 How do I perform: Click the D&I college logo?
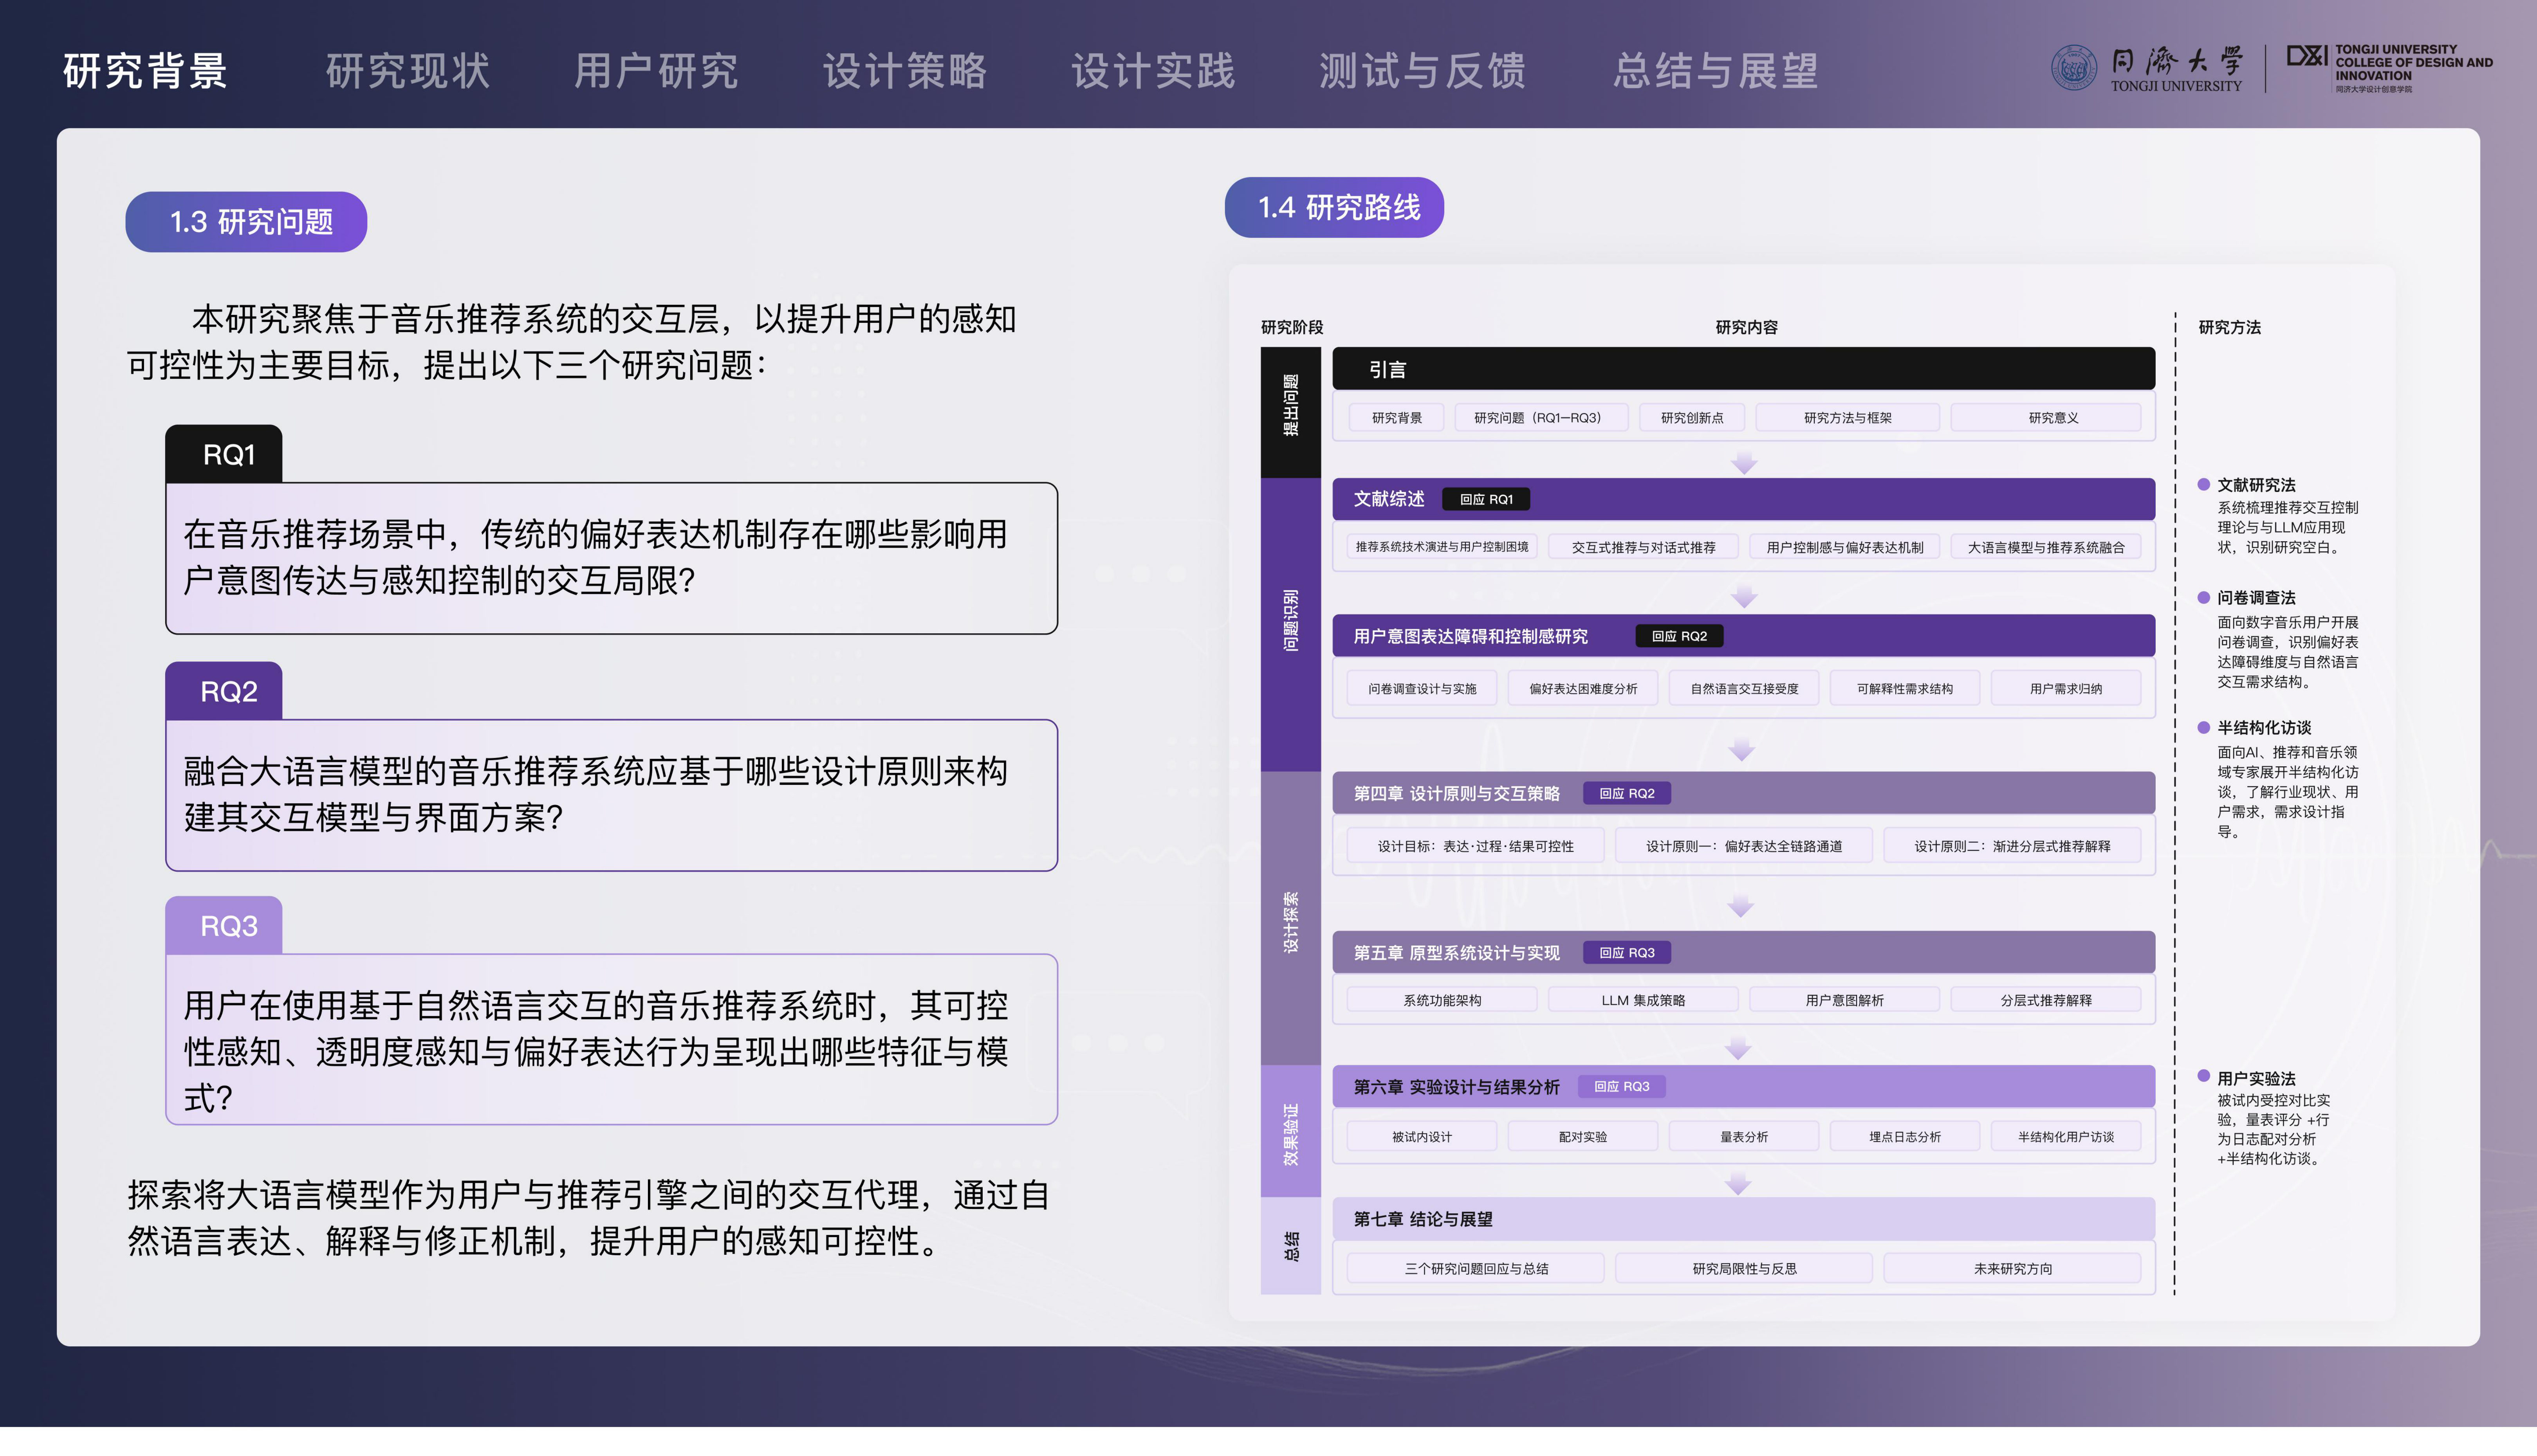click(2307, 56)
